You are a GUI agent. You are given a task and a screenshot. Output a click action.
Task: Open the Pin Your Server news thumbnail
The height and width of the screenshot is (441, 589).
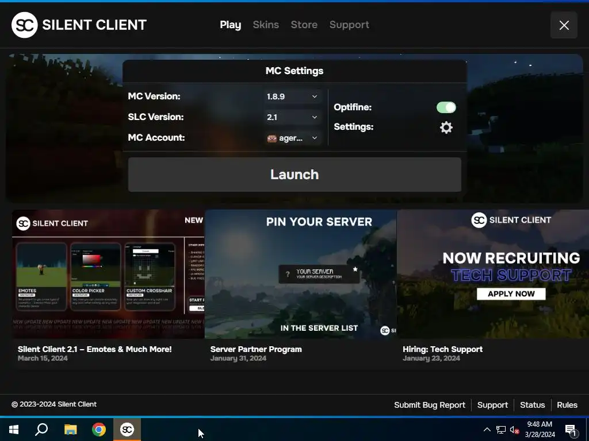tap(300, 274)
